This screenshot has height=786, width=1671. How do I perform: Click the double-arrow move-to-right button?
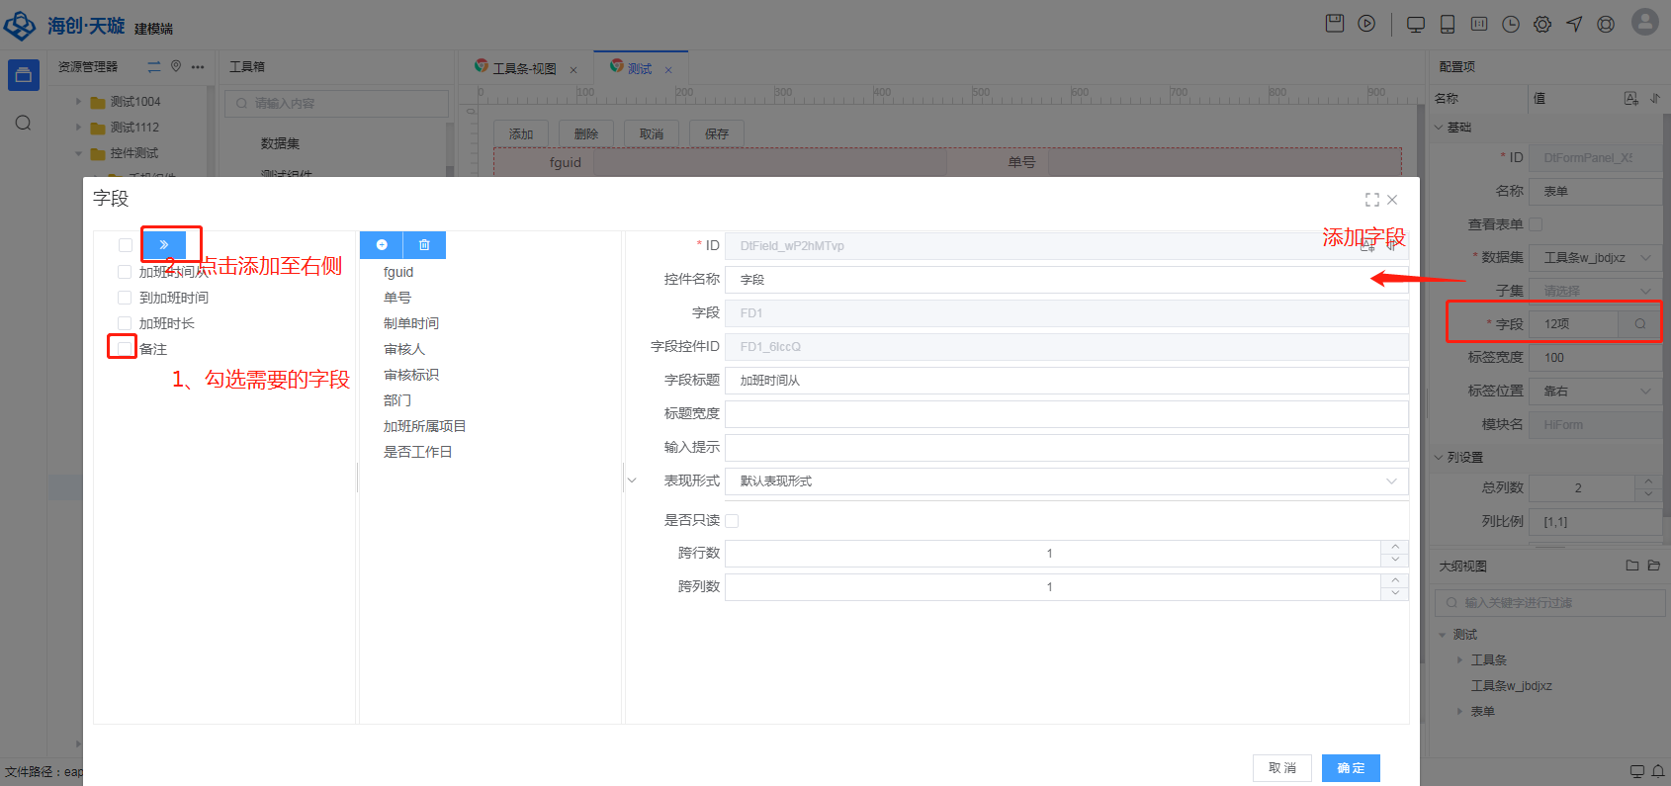164,245
